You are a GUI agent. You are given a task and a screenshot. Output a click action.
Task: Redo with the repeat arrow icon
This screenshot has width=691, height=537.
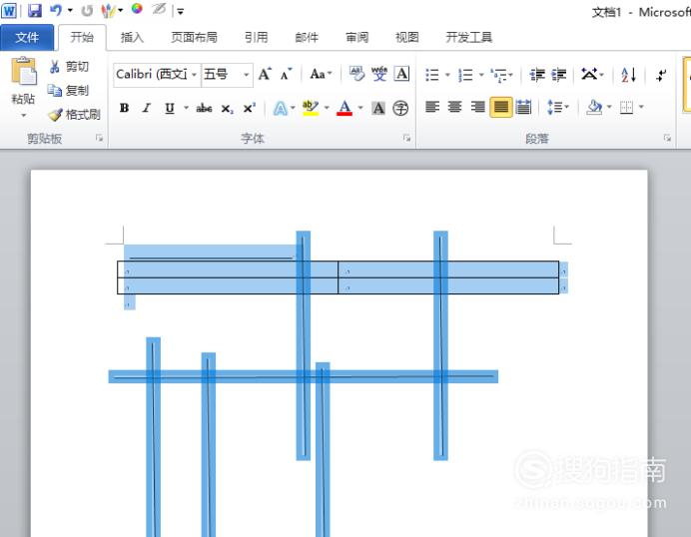(x=87, y=11)
